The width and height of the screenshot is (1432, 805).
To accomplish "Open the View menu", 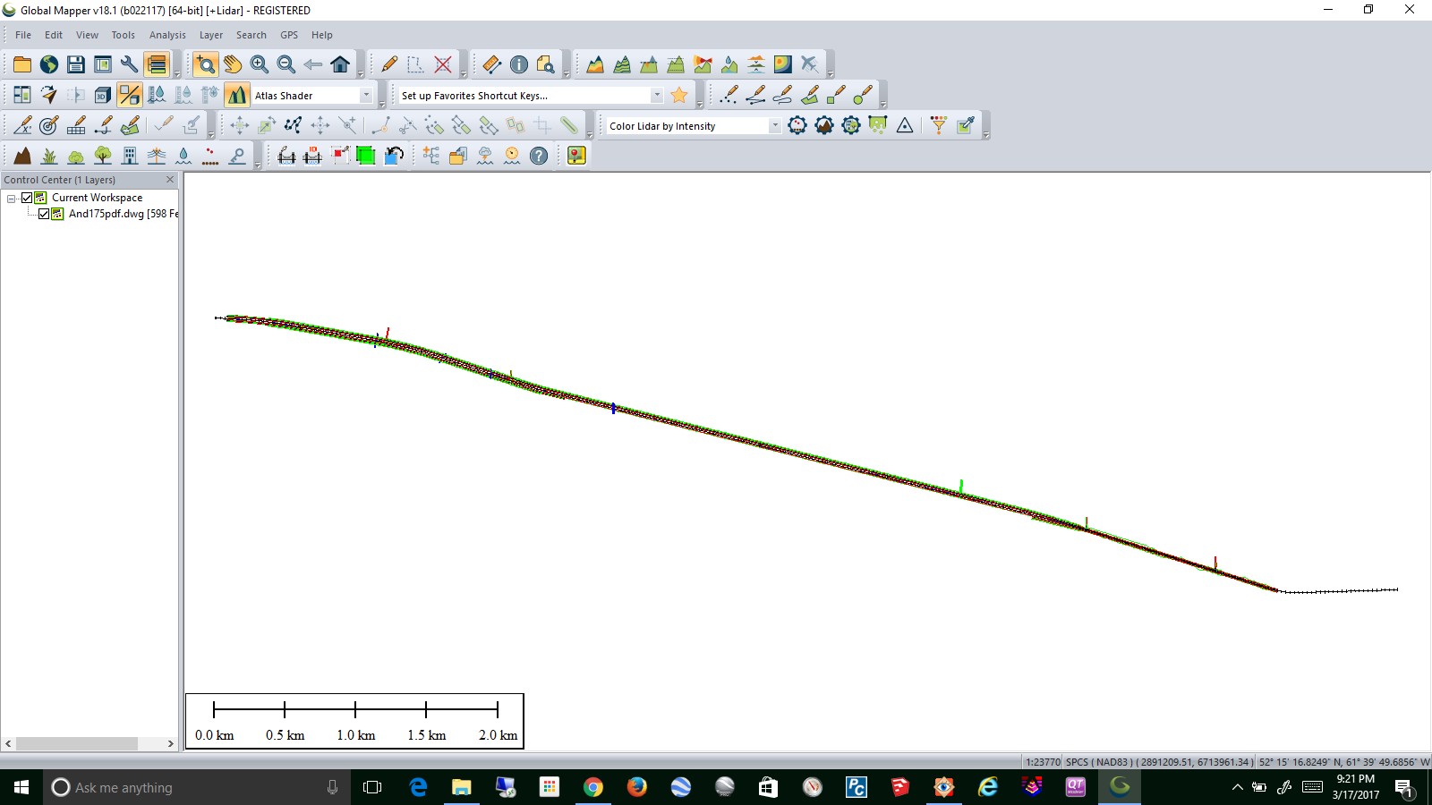I will coord(87,35).
